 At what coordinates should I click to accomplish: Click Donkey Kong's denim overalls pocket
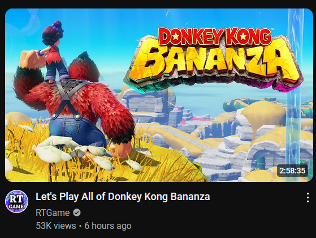pyautogui.click(x=72, y=127)
